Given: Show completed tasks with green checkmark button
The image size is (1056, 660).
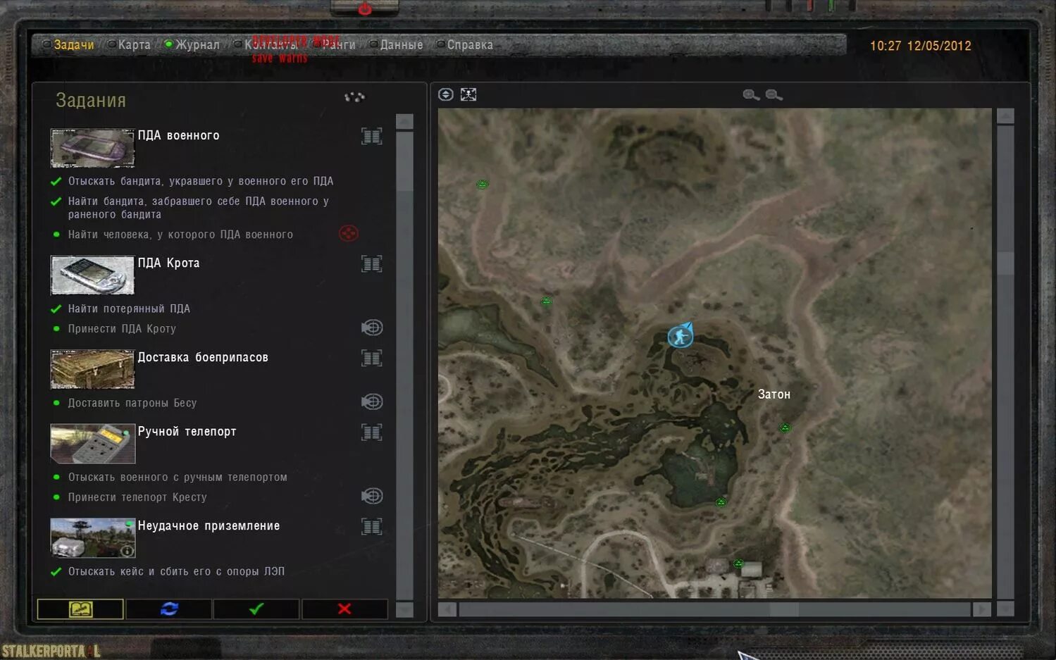Looking at the screenshot, I should [256, 609].
